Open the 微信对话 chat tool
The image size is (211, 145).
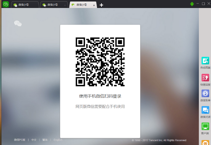(205, 110)
